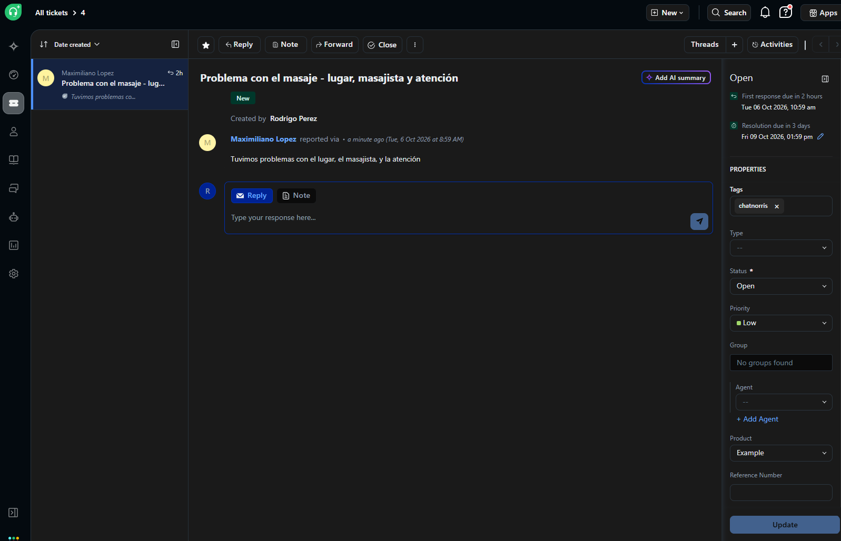Open the dashboard gauge icon in sidebar
Screen dimensions: 841x541
click(x=14, y=75)
